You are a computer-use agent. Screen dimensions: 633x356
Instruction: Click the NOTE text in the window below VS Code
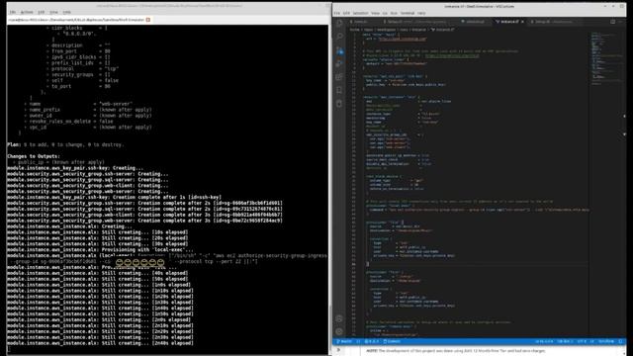point(456,351)
